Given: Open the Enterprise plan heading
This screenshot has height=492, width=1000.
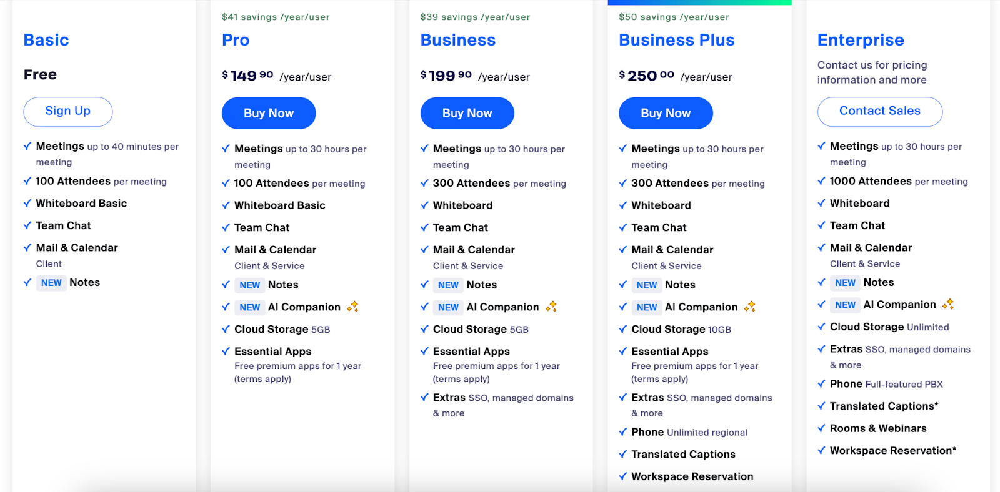Looking at the screenshot, I should pos(861,40).
